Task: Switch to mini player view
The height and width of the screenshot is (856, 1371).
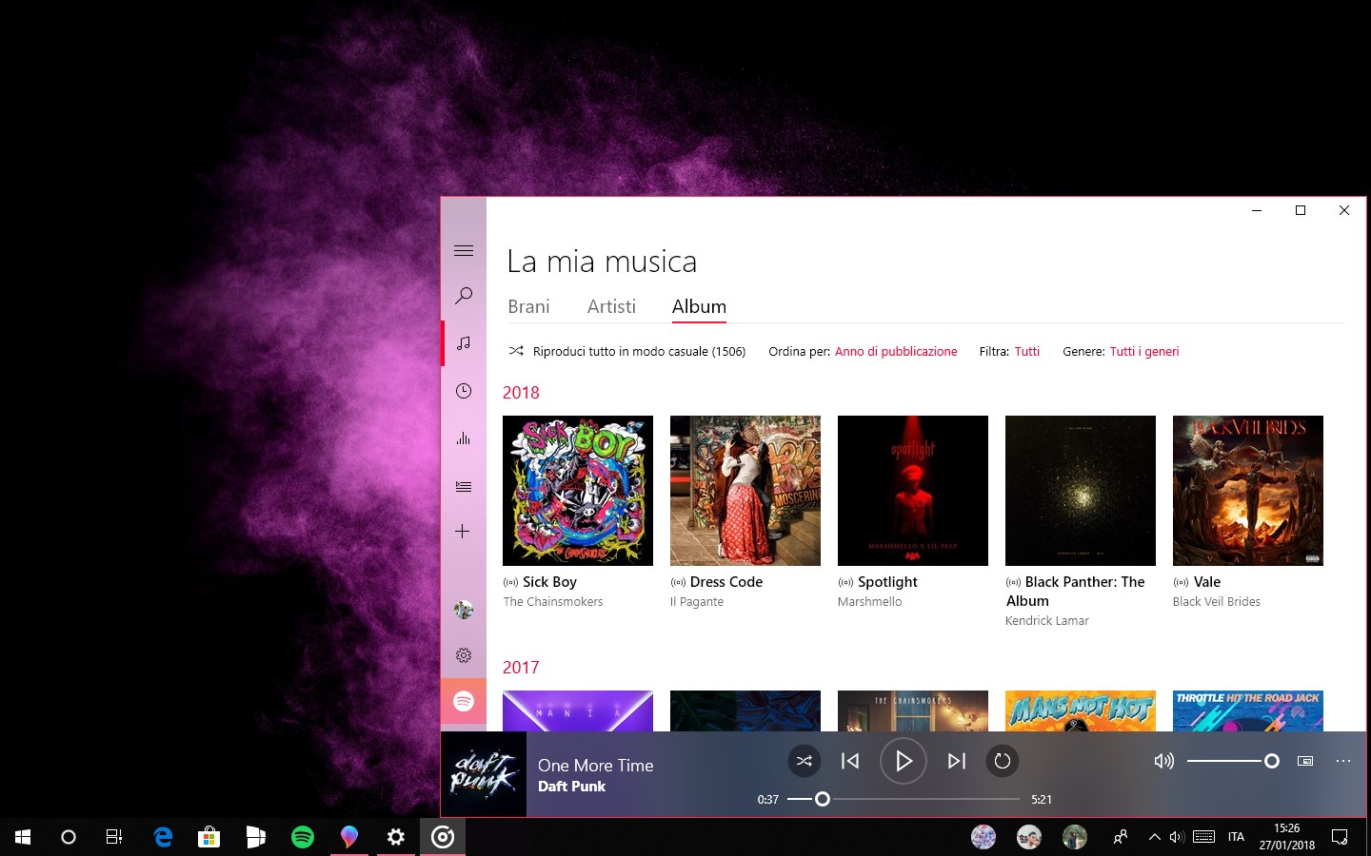Action: click(x=1305, y=761)
